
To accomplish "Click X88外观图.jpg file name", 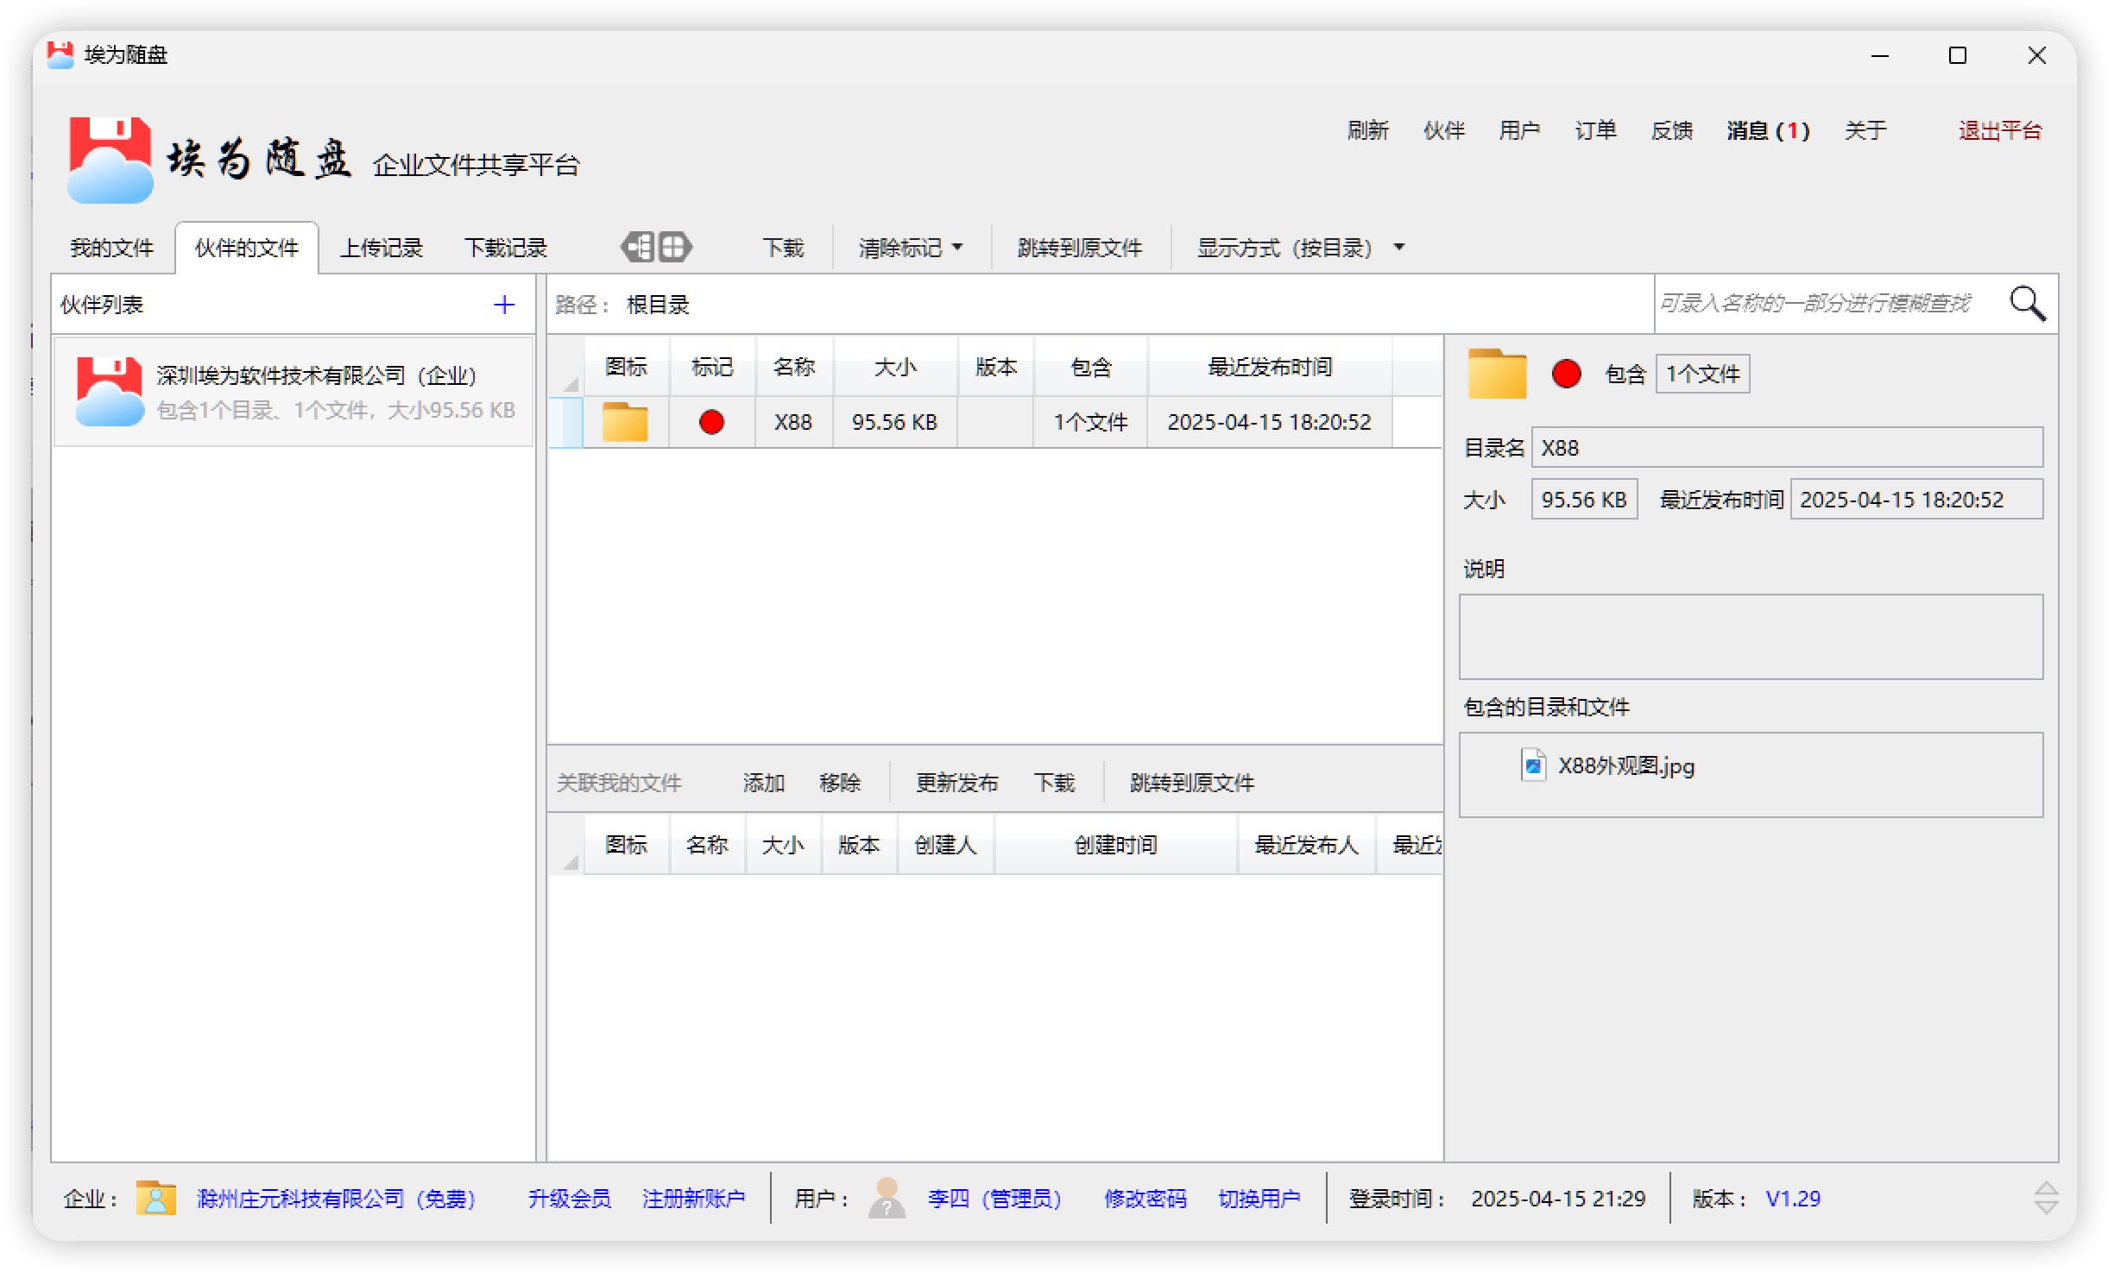I will pos(1626,765).
